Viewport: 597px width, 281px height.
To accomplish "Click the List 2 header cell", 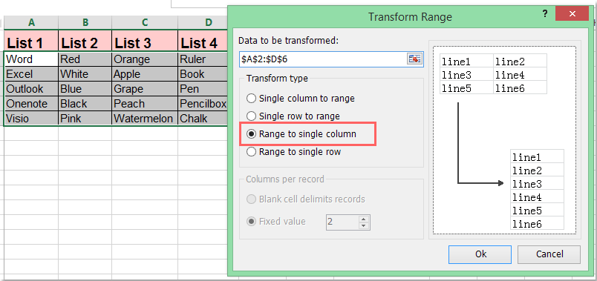I will (85, 40).
